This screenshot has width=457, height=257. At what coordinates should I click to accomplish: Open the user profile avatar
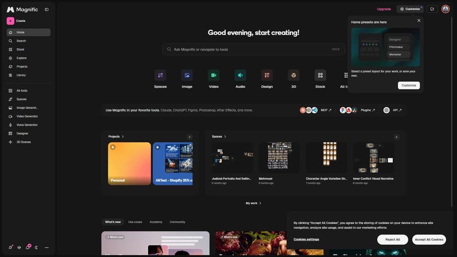coord(446,9)
